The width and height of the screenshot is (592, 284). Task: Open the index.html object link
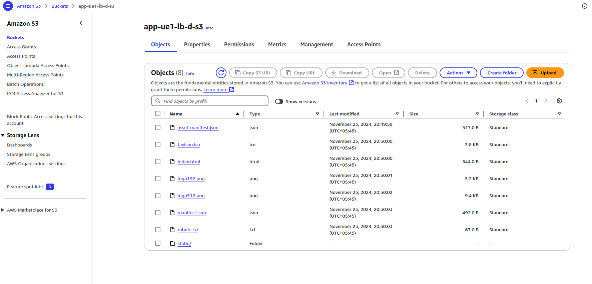pos(189,162)
